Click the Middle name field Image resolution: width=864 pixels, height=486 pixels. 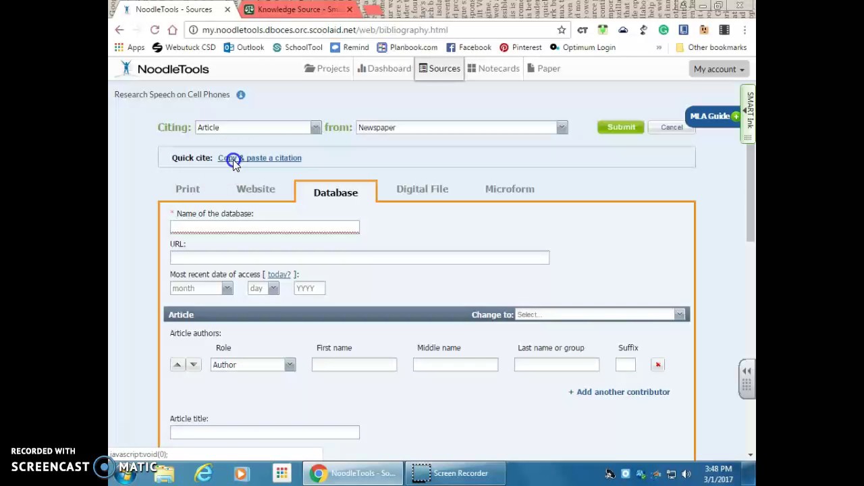pyautogui.click(x=456, y=364)
